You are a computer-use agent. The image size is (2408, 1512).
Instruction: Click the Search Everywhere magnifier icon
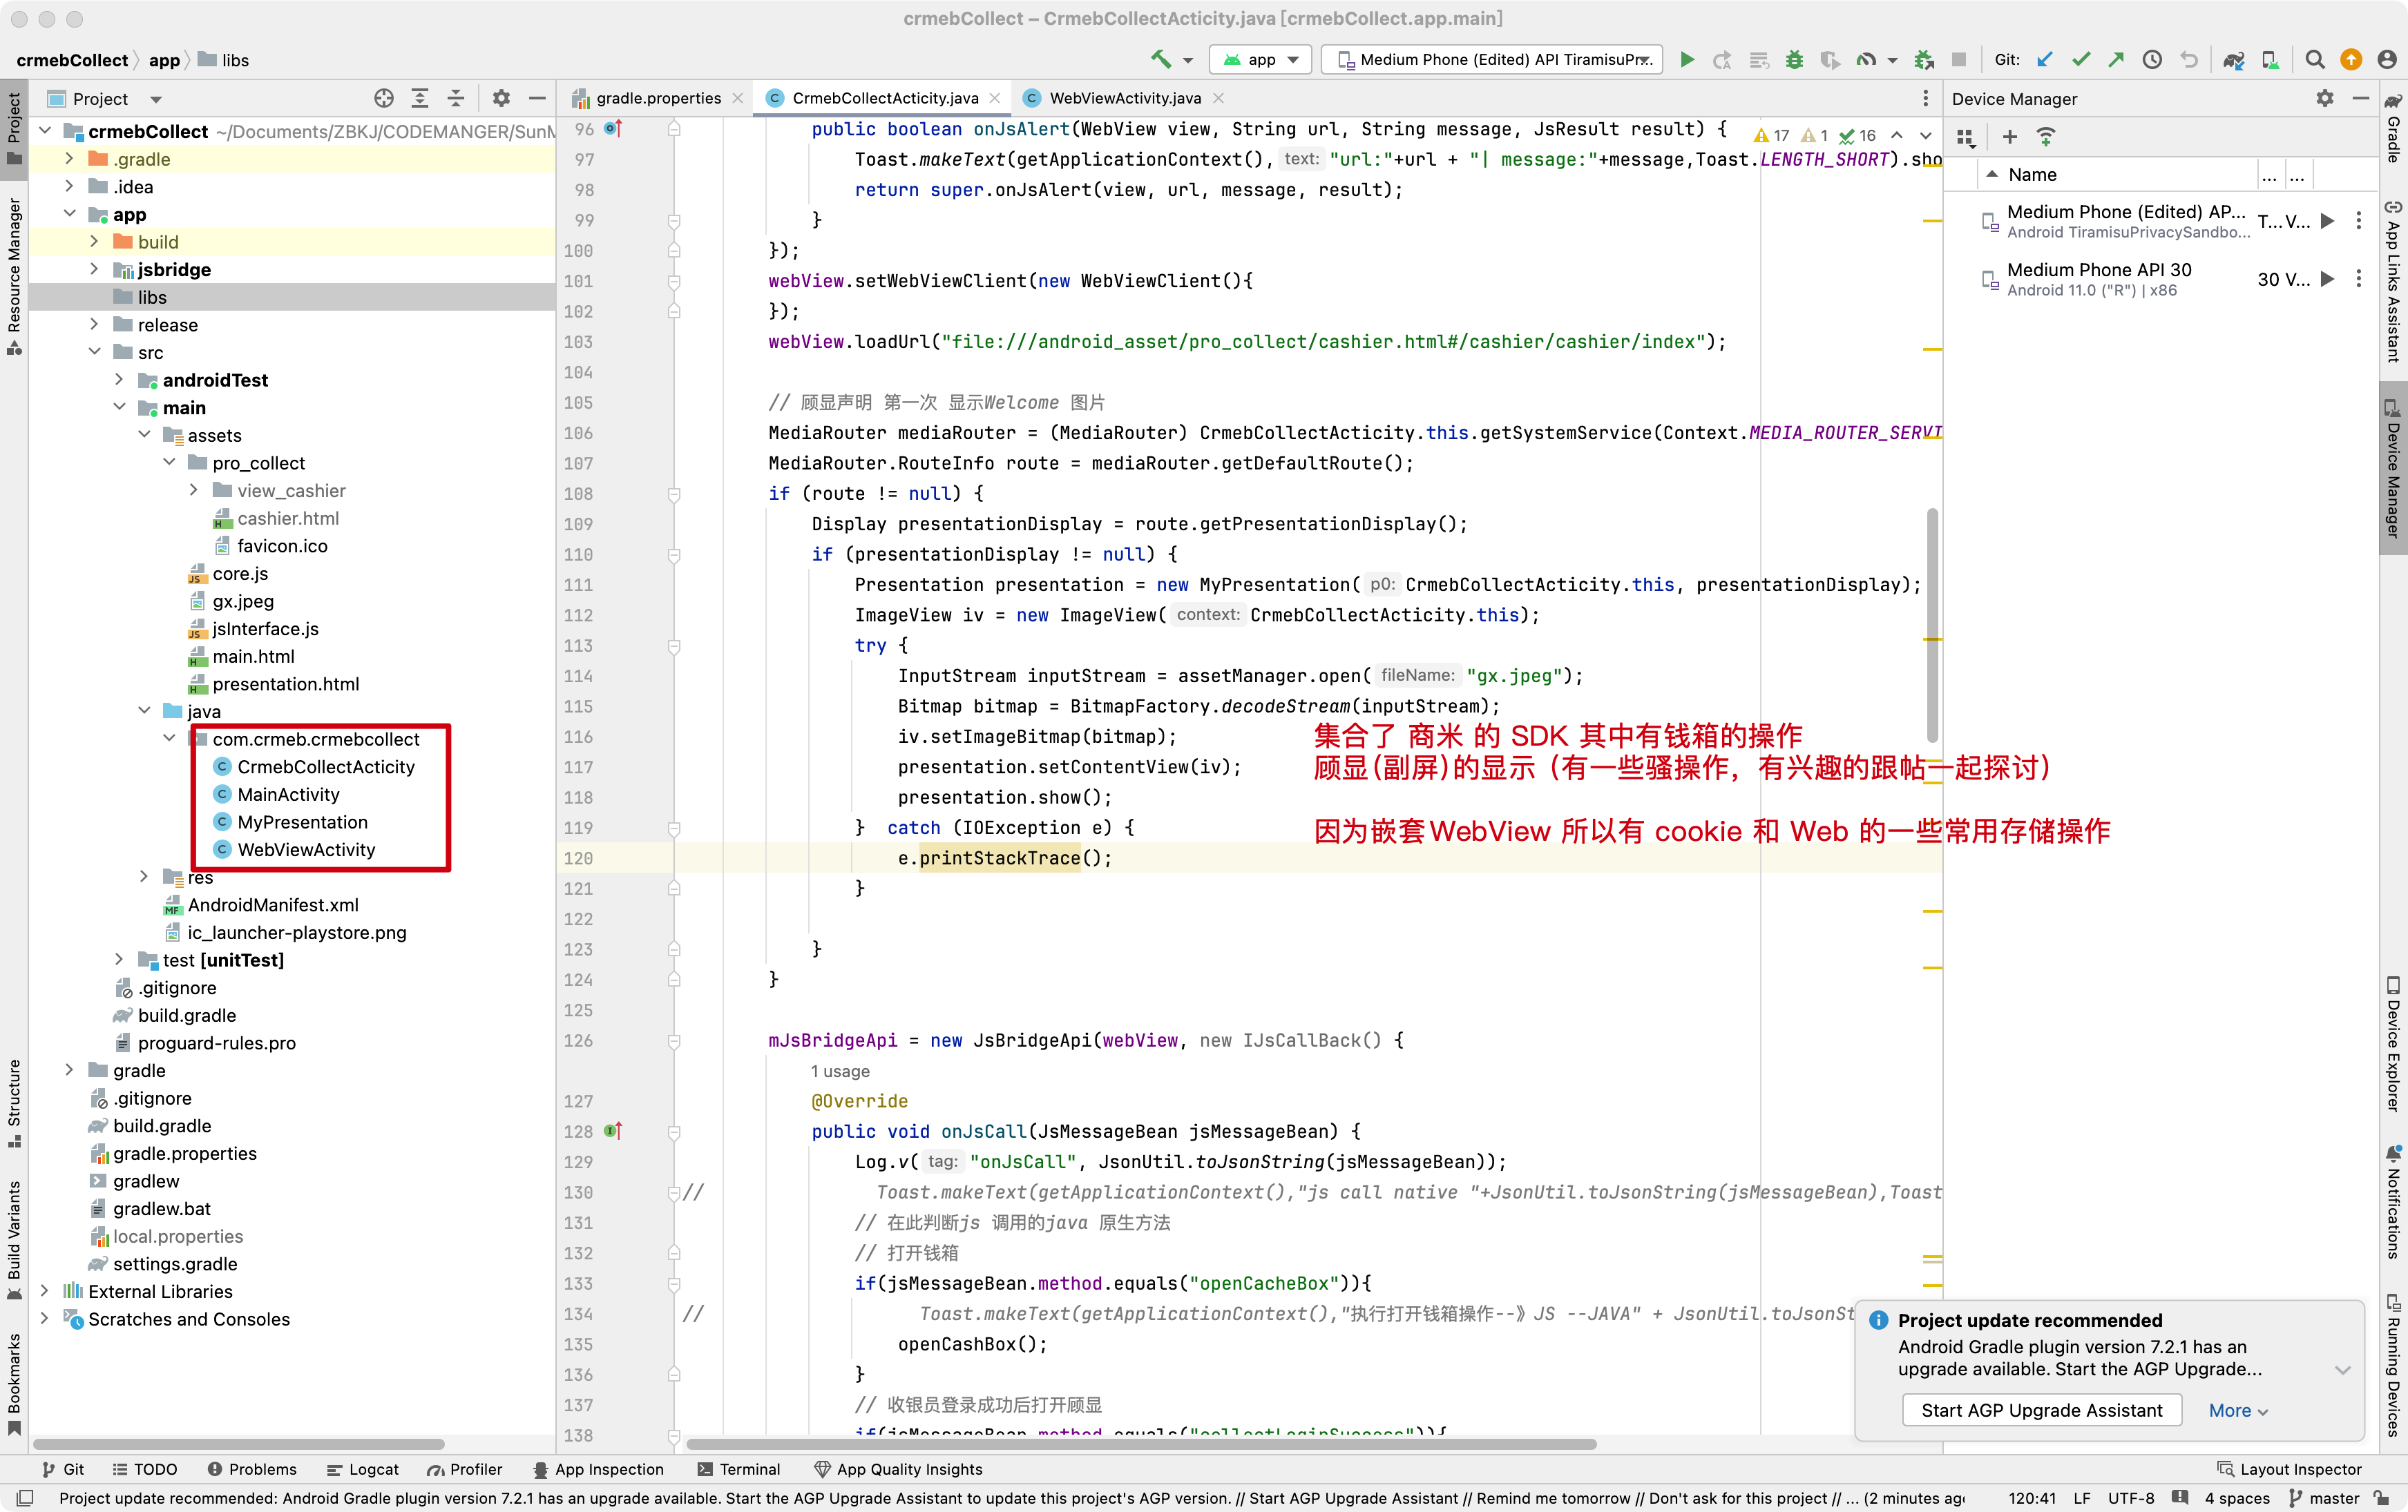2315,59
